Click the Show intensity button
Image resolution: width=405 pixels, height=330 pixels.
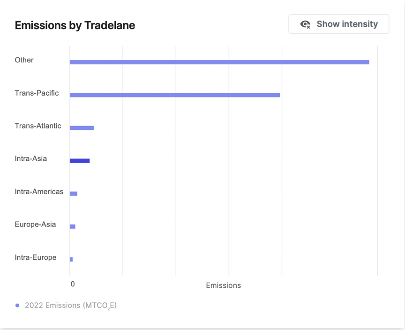(x=338, y=24)
